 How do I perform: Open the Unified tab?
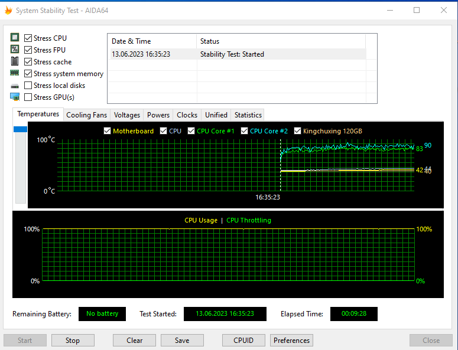216,115
